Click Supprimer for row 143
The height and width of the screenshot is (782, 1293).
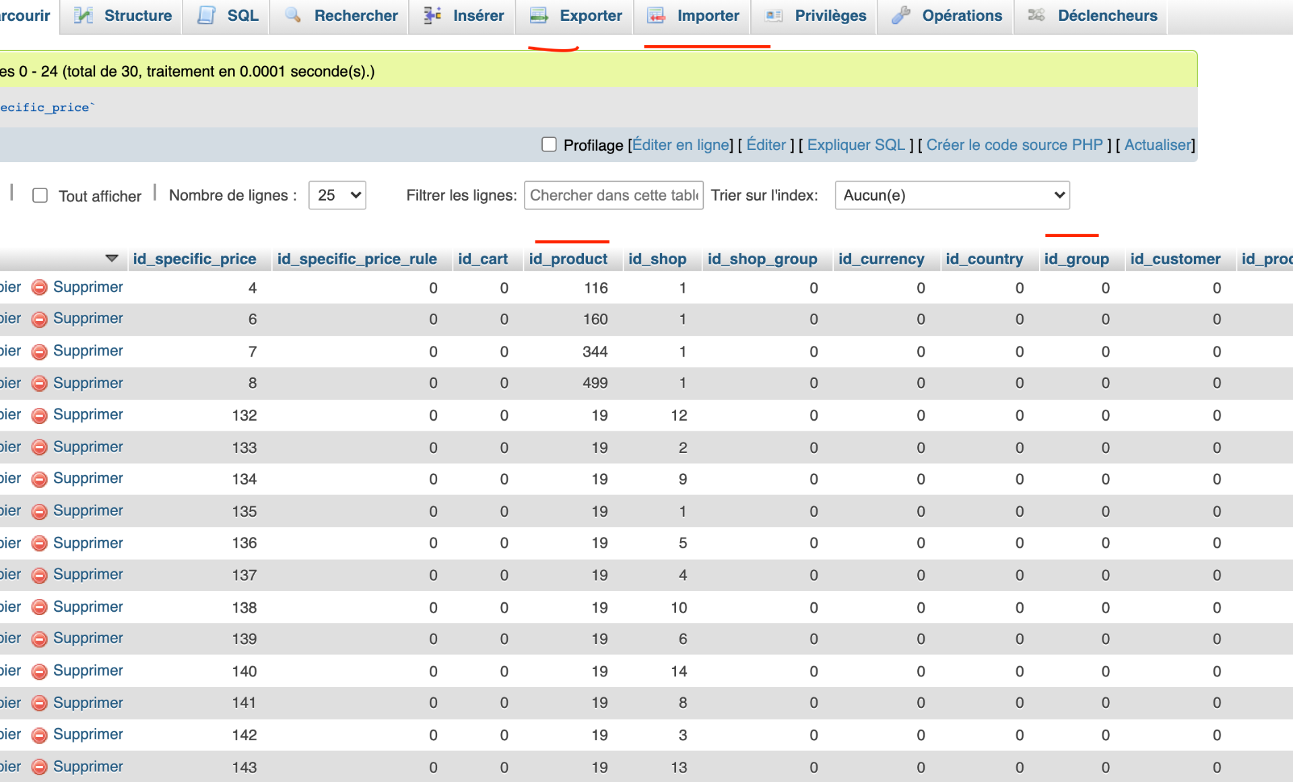point(88,767)
